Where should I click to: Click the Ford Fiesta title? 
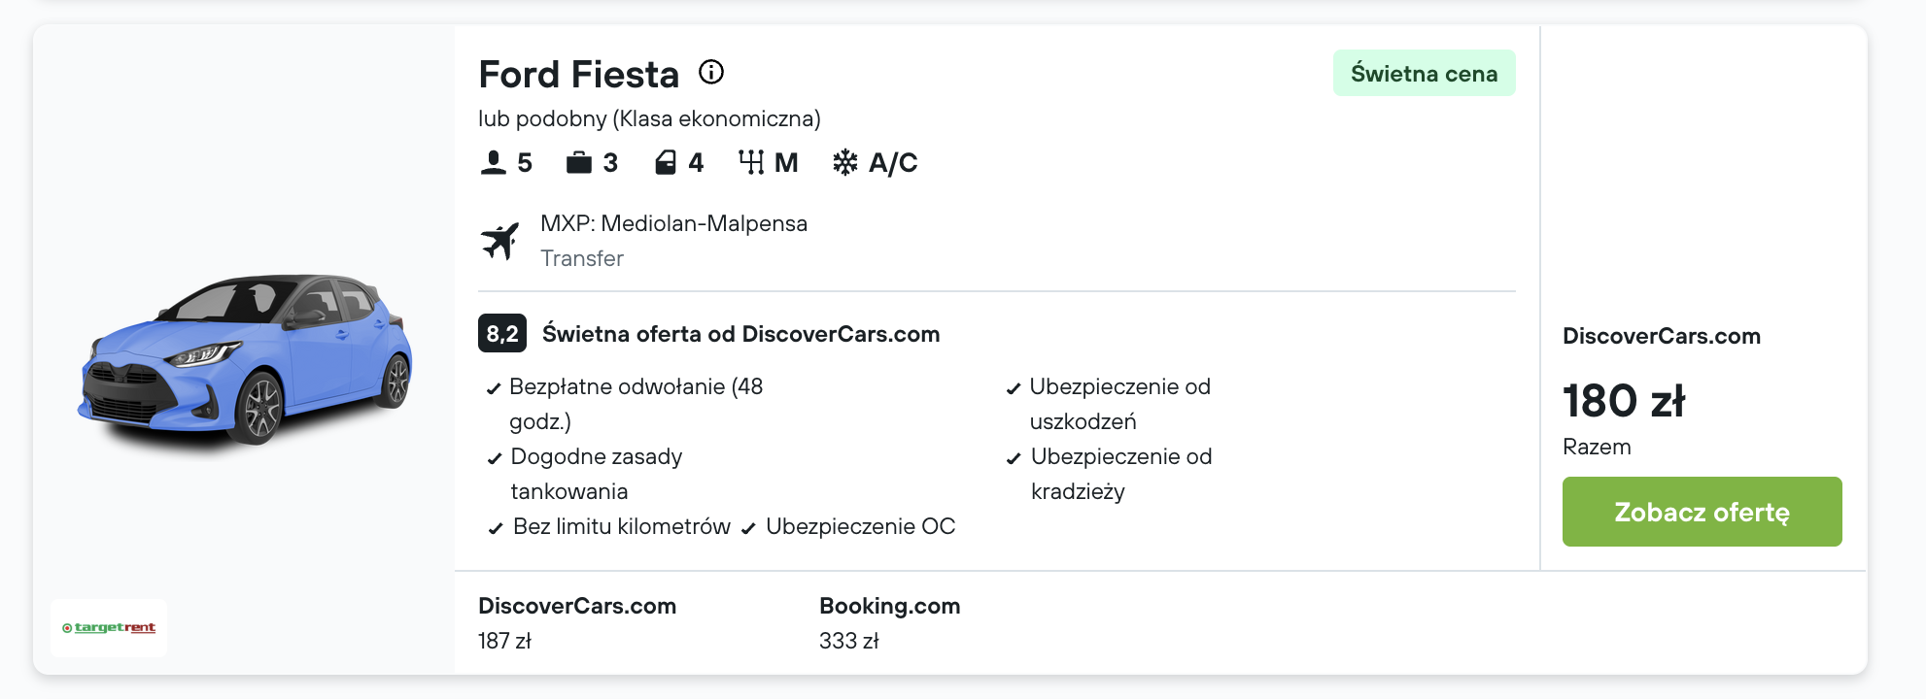coord(578,75)
